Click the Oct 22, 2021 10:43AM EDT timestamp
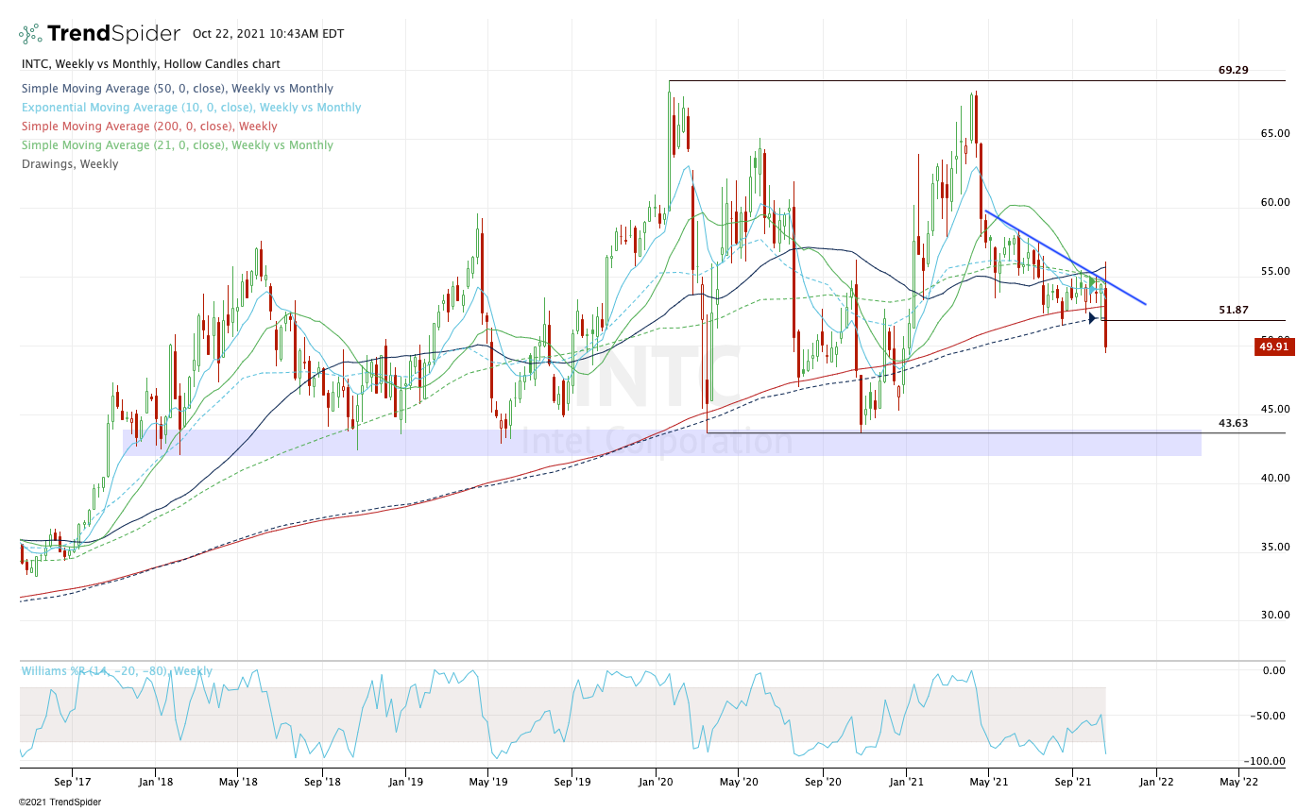Screen dimensions: 1314x811 click(x=268, y=34)
